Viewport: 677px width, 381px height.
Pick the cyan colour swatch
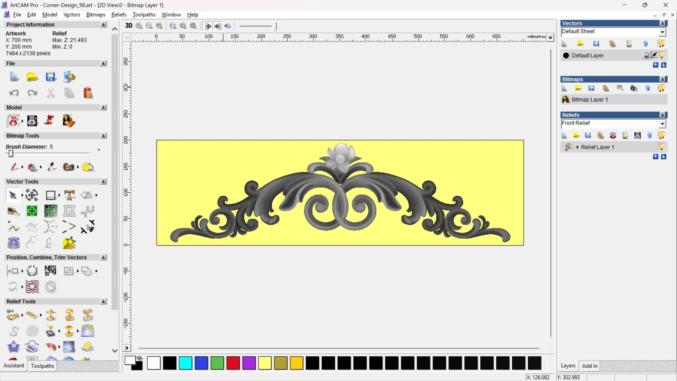pyautogui.click(x=185, y=363)
